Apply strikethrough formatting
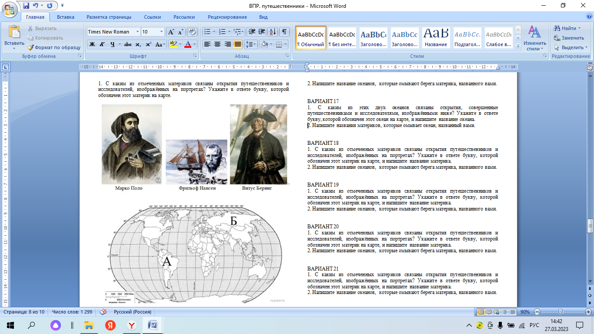Image resolution: width=594 pixels, height=334 pixels. pyautogui.click(x=127, y=44)
